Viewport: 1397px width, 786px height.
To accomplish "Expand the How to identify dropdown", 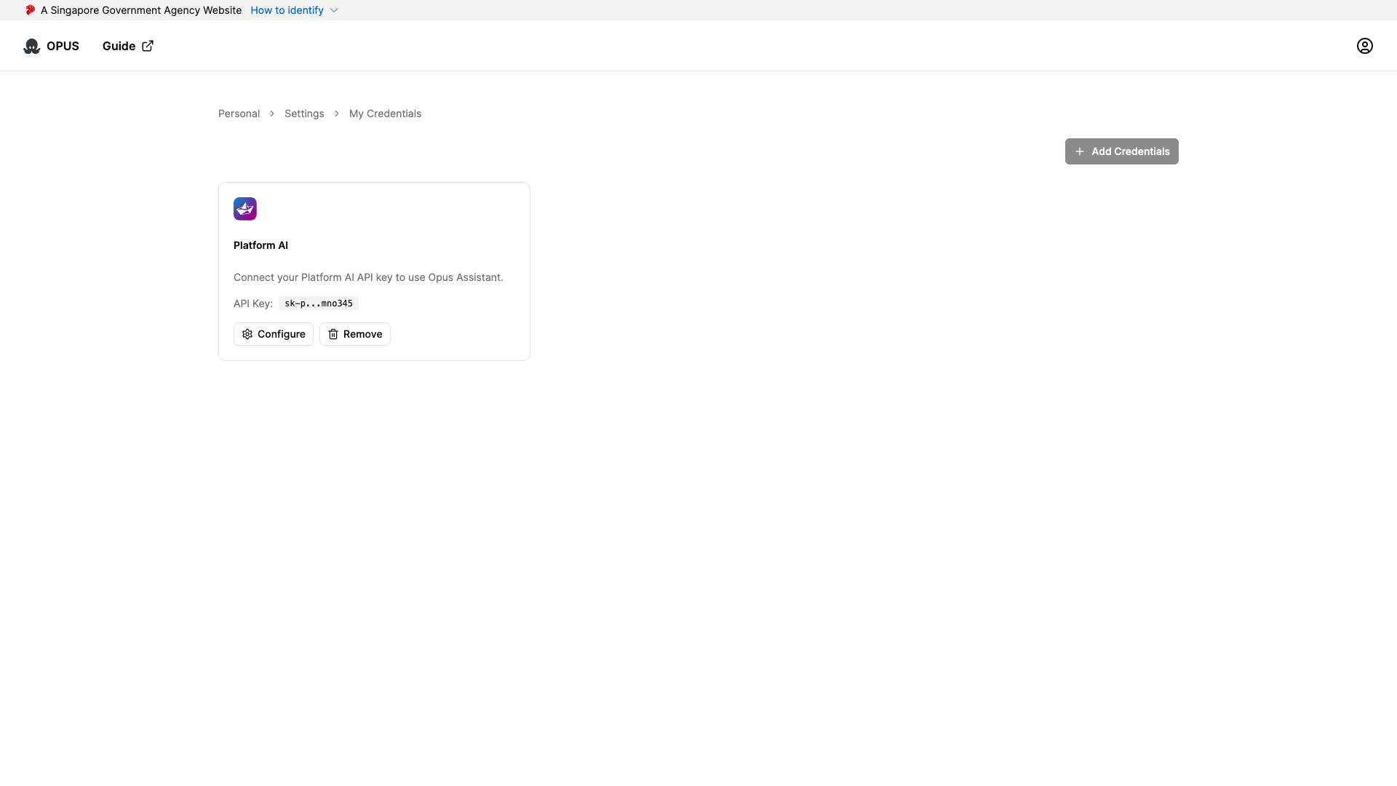I will tap(294, 10).
